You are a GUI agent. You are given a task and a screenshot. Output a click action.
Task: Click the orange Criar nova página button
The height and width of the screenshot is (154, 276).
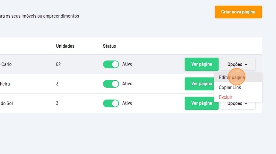tap(238, 12)
